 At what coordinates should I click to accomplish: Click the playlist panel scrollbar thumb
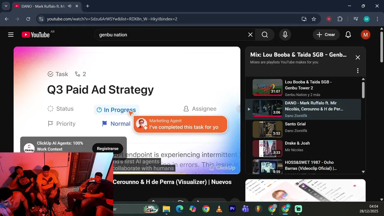tap(363, 90)
